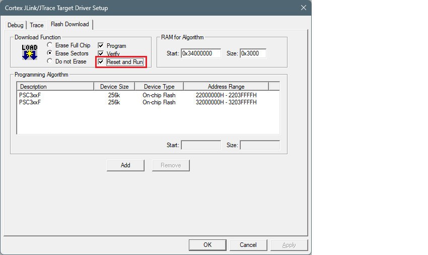Image resolution: width=428 pixels, height=255 pixels.
Task: Select the Erase Full Chip option
Action: [50, 45]
